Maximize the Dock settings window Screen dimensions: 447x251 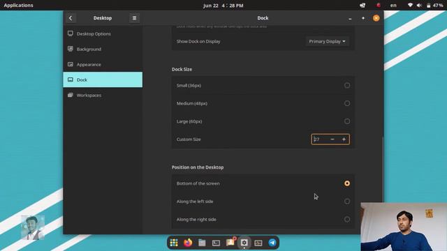point(363,18)
